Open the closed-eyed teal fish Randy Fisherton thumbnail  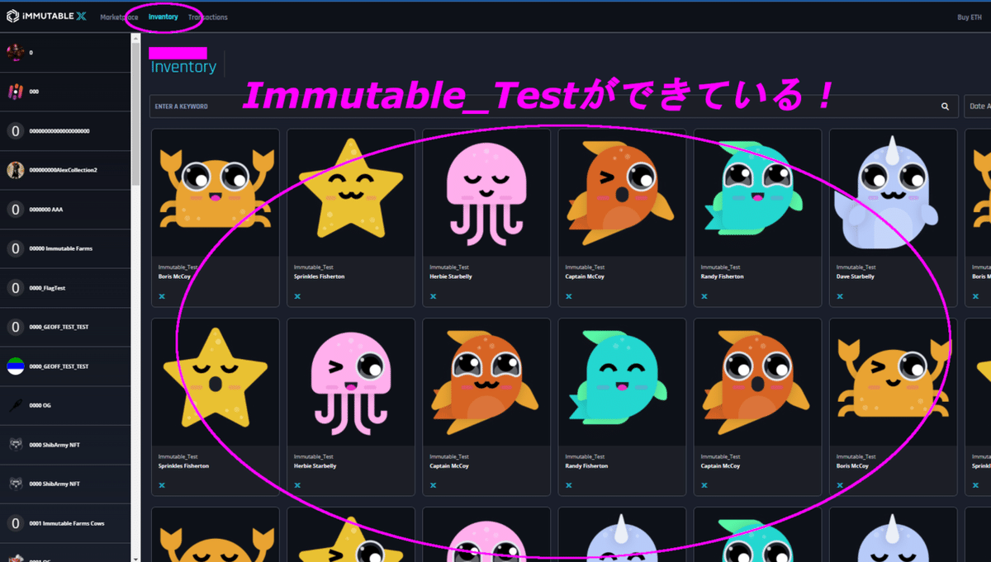(622, 382)
